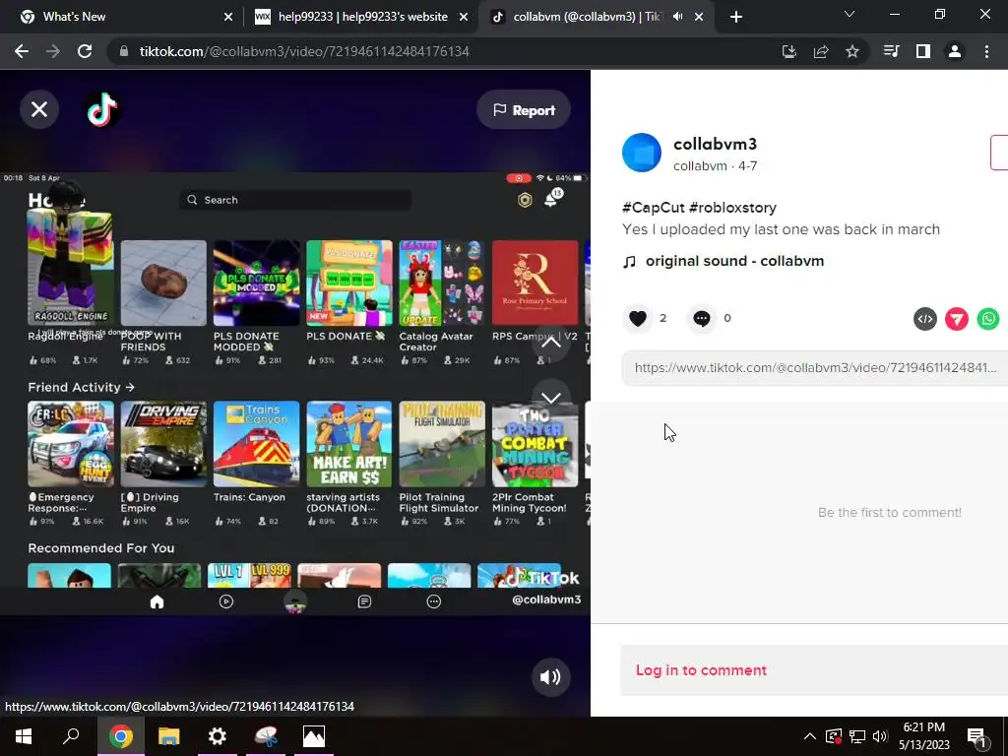Toggle Chrome side panel

[x=923, y=51]
